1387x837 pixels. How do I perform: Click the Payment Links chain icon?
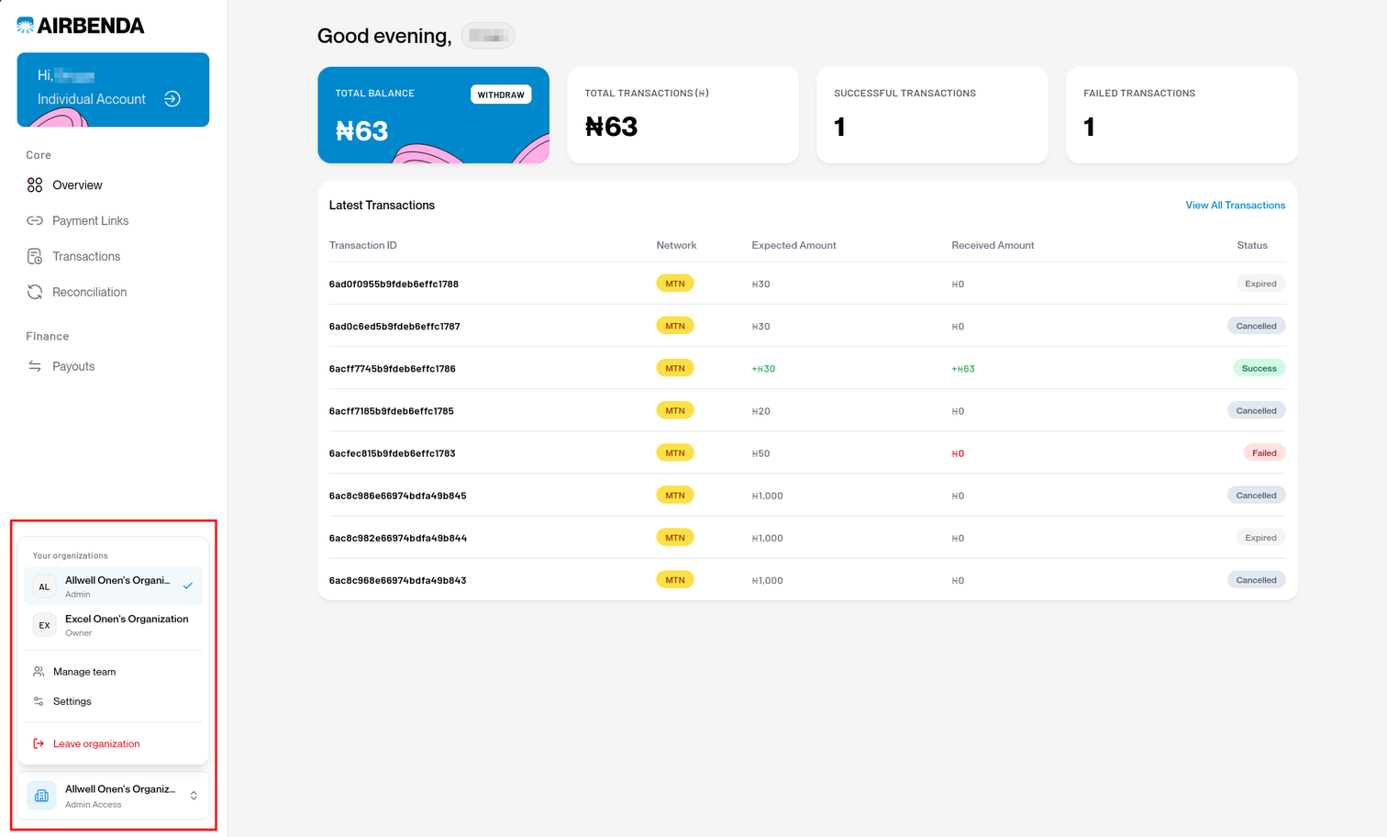pos(35,221)
